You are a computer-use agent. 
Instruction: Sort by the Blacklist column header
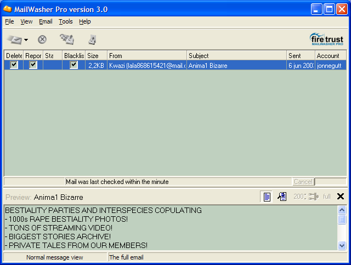coord(74,56)
